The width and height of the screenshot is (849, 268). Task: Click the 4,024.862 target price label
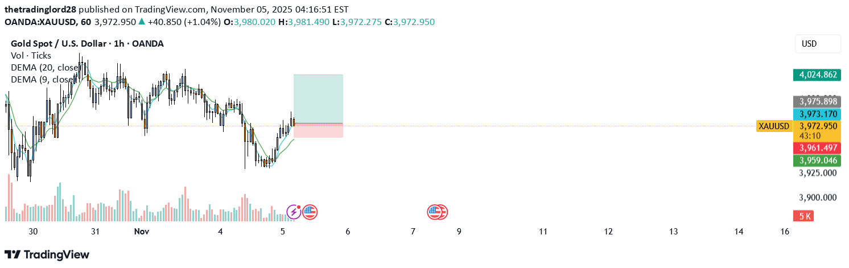click(818, 75)
